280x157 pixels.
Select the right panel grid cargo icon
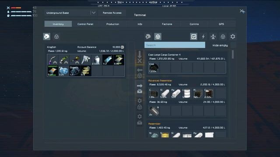pyautogui.click(x=157, y=37)
